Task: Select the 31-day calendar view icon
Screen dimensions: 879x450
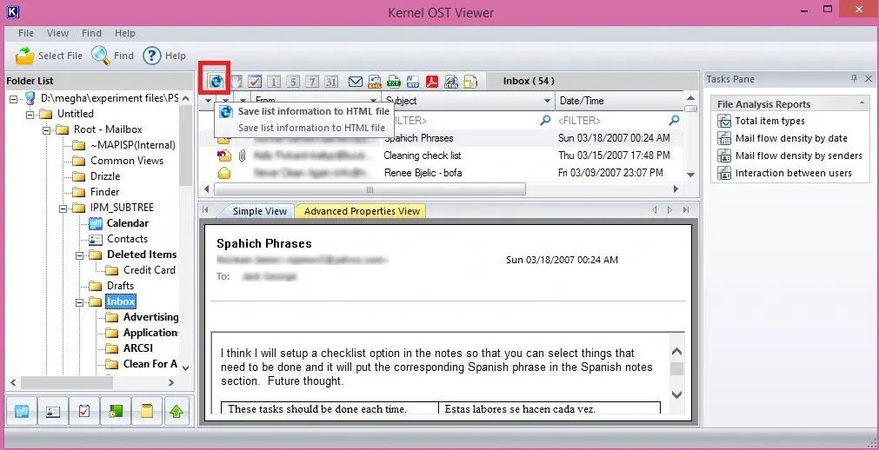Action: (331, 82)
